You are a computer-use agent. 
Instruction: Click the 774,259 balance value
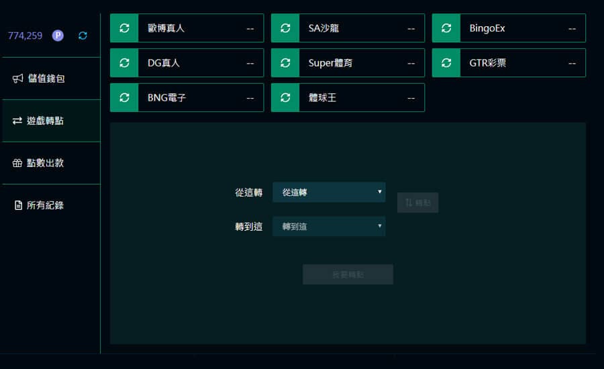pyautogui.click(x=25, y=36)
